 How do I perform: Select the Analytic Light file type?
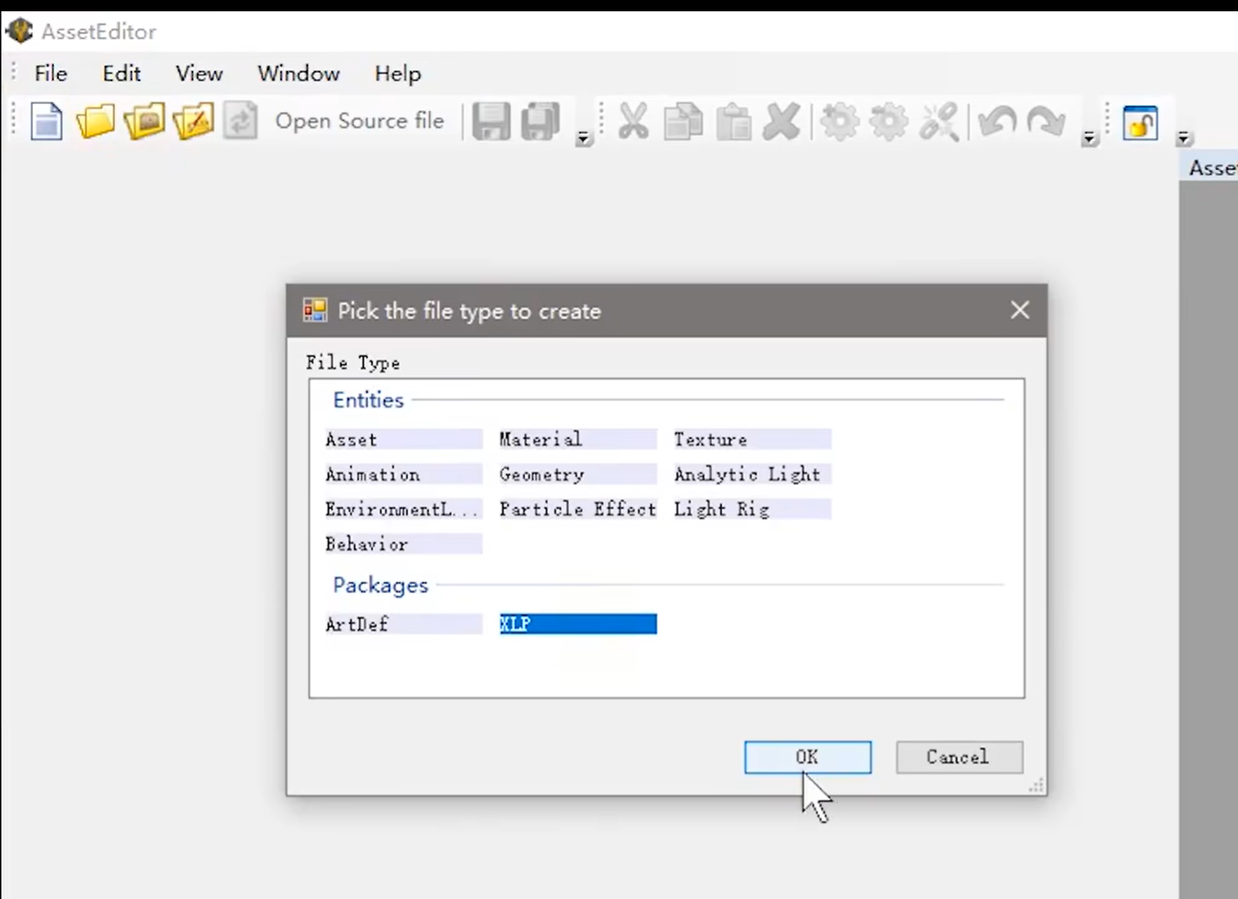(x=752, y=474)
